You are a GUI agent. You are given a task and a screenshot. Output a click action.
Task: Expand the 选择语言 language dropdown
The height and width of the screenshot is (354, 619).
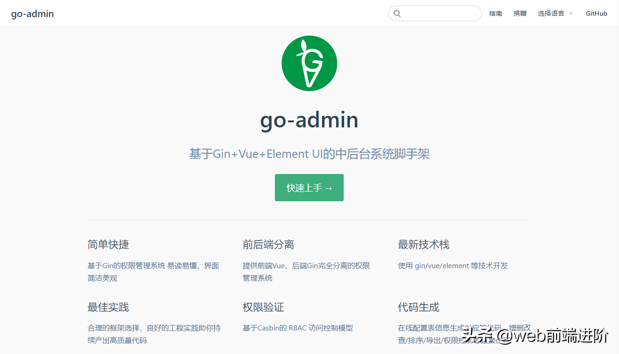[x=555, y=13]
